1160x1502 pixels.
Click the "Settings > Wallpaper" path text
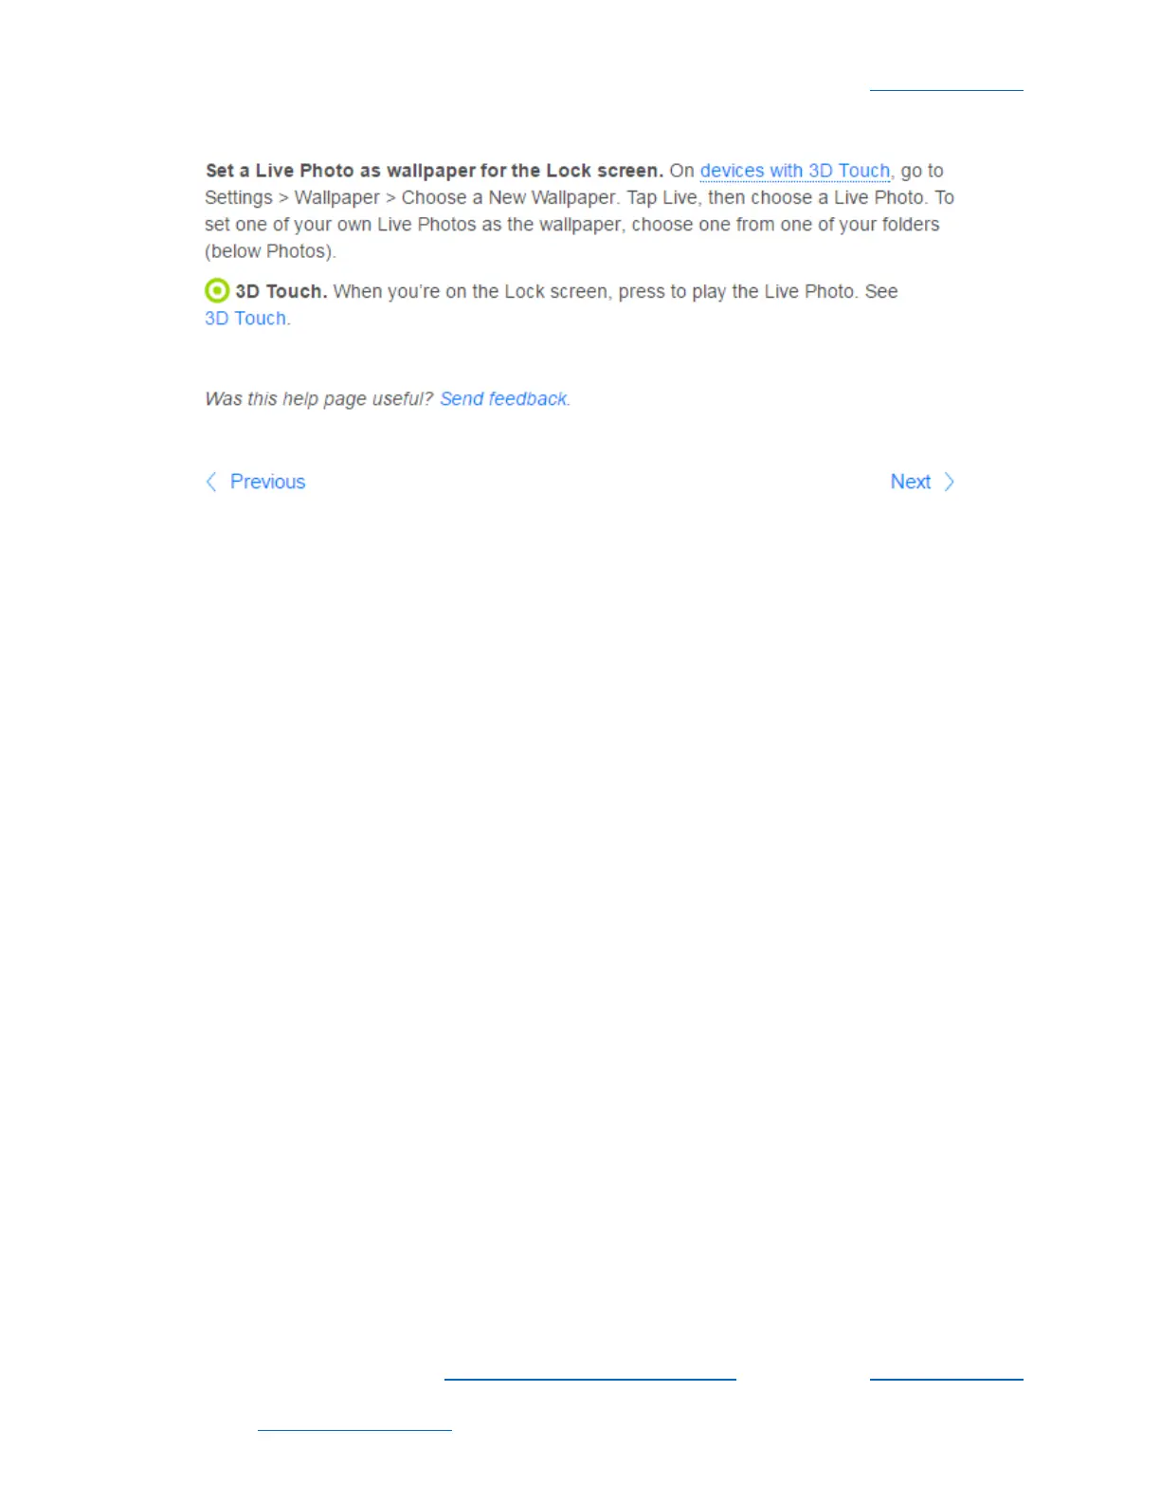click(x=292, y=197)
